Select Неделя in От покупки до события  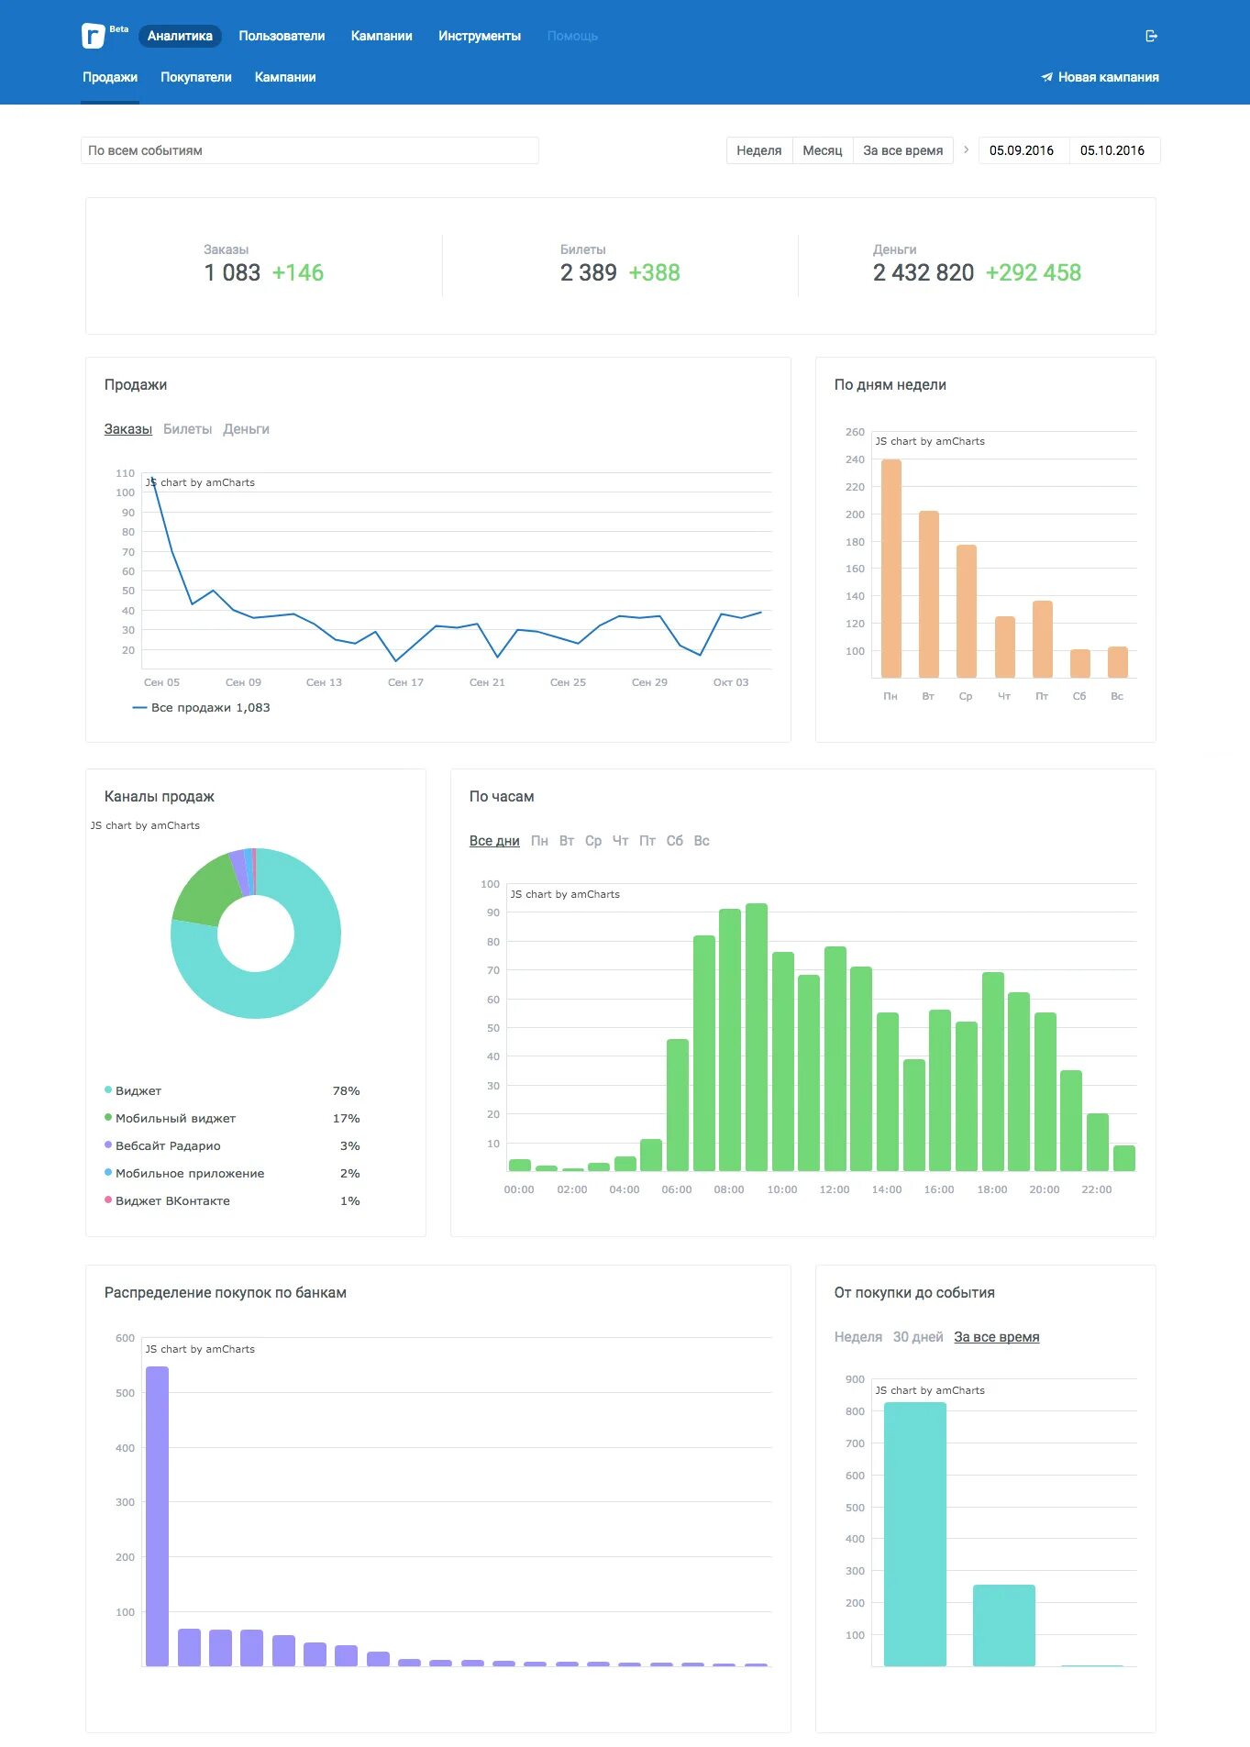tap(858, 1337)
